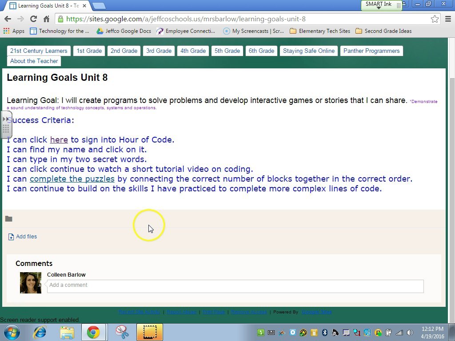Image resolution: width=455 pixels, height=341 pixels.
Task: Open the Chrome hamburger menu
Action: point(448,19)
